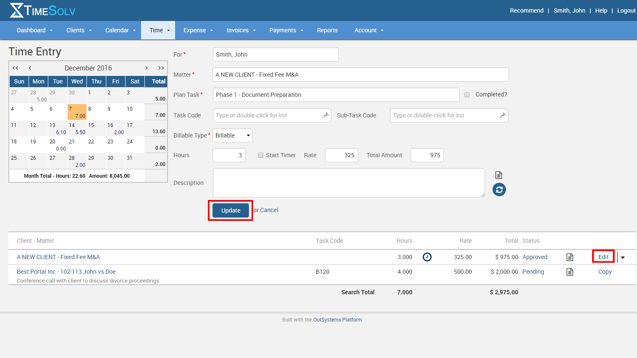The image size is (637, 358).
Task: Expand the arrow next to Edit
Action: [x=623, y=257]
